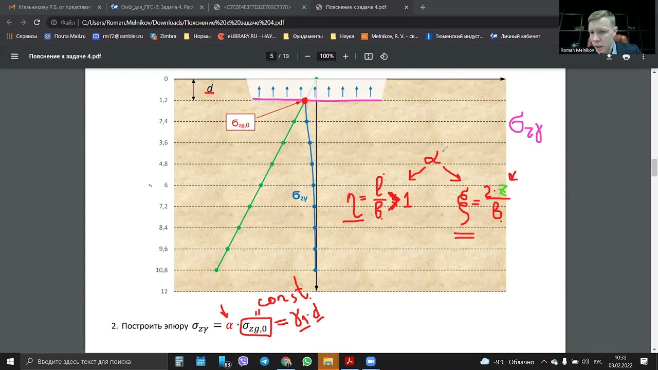658x370 pixels.
Task: Click the address bar file URL
Action: tap(183, 23)
